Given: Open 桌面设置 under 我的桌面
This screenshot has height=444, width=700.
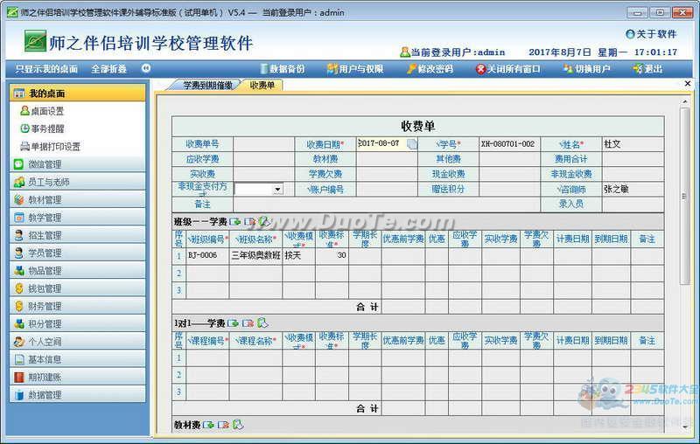Looking at the screenshot, I should 47,111.
